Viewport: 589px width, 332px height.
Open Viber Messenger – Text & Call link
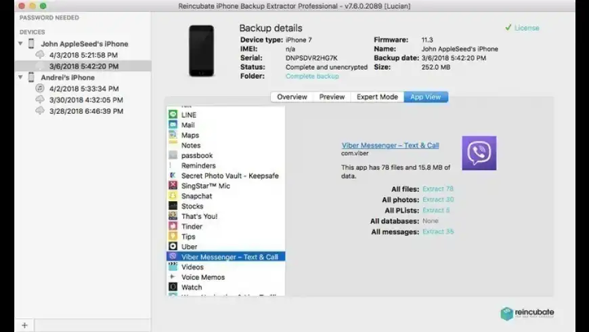point(390,146)
